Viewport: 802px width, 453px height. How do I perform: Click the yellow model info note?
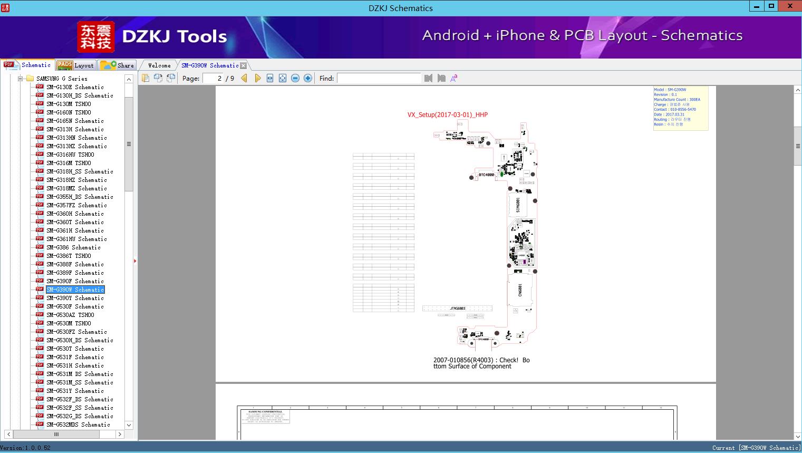[x=681, y=108]
